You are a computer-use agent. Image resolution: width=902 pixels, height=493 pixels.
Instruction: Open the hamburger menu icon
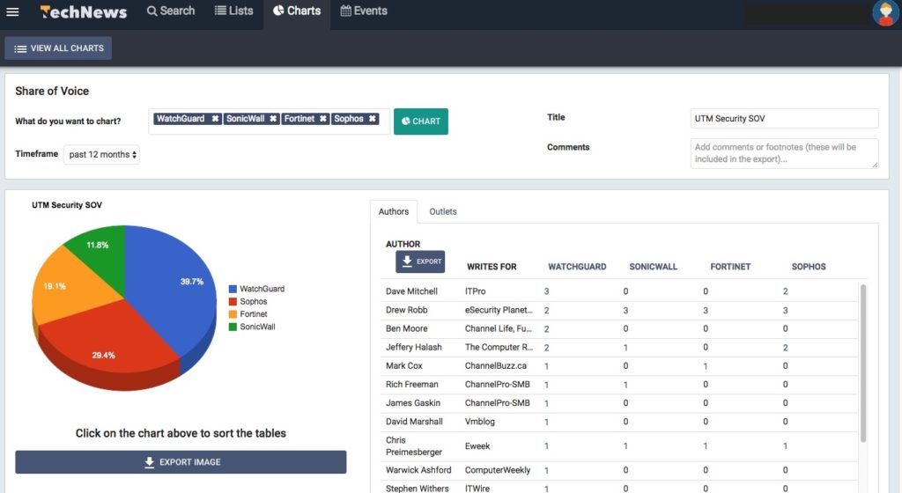coord(12,11)
